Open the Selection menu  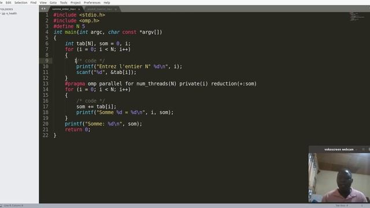[21, 2]
